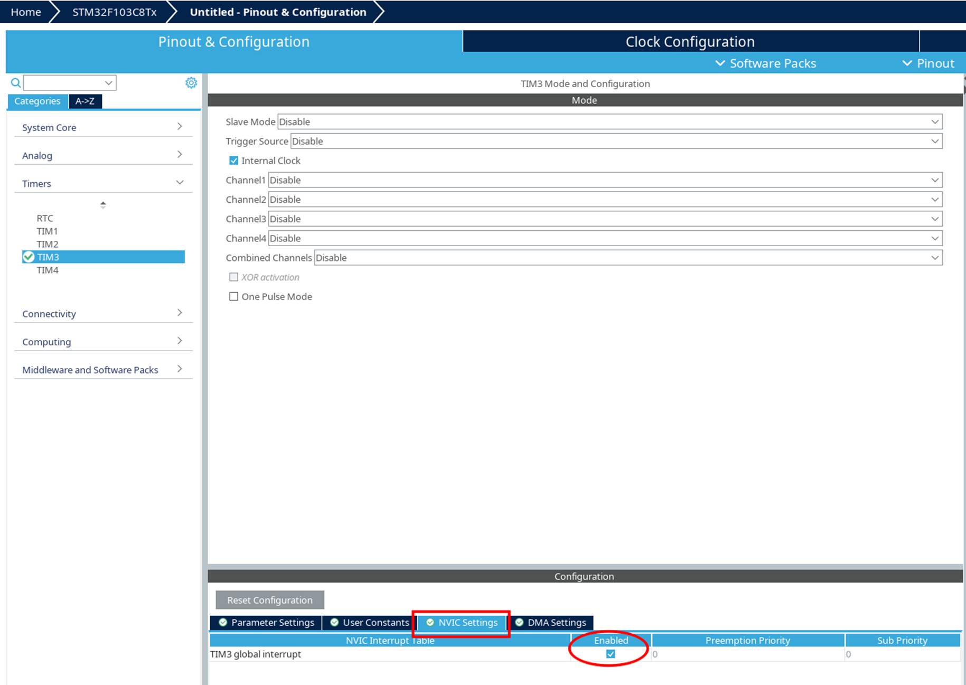Image resolution: width=966 pixels, height=685 pixels.
Task: Select TIM4 in the Timers list
Action: (x=48, y=270)
